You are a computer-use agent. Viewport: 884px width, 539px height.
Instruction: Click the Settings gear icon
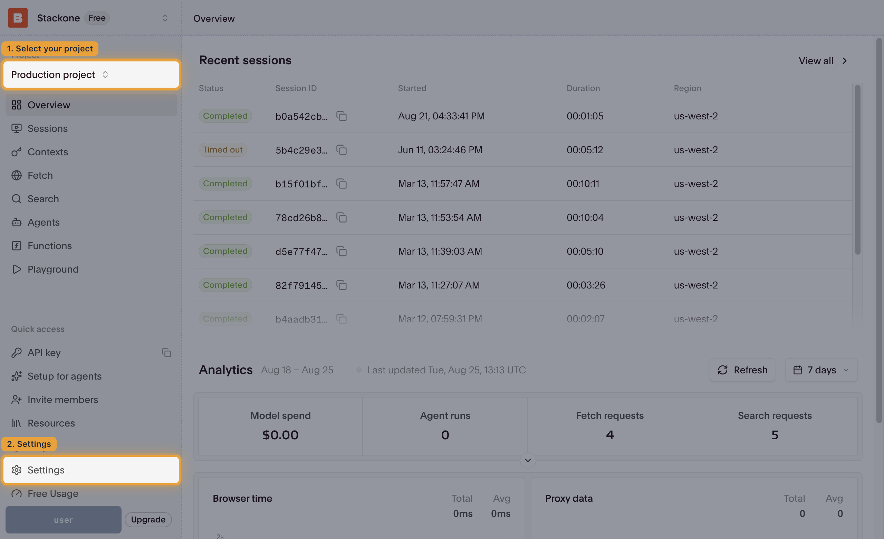[17, 470]
